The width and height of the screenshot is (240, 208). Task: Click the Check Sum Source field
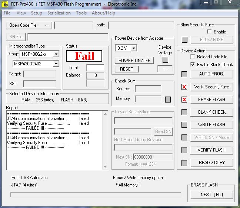pos(148,89)
